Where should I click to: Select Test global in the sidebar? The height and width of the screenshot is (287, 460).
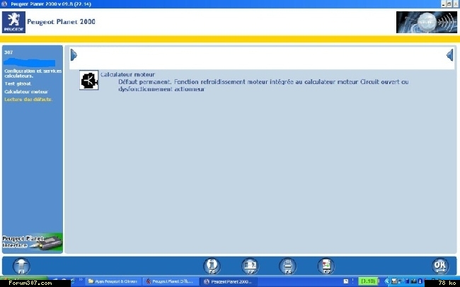(x=18, y=84)
